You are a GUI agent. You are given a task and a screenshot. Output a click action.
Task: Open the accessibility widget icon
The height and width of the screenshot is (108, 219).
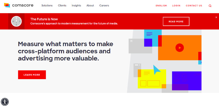5,102
